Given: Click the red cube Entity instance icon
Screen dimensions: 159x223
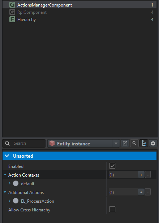Looking at the screenshot, I should coord(52,143).
